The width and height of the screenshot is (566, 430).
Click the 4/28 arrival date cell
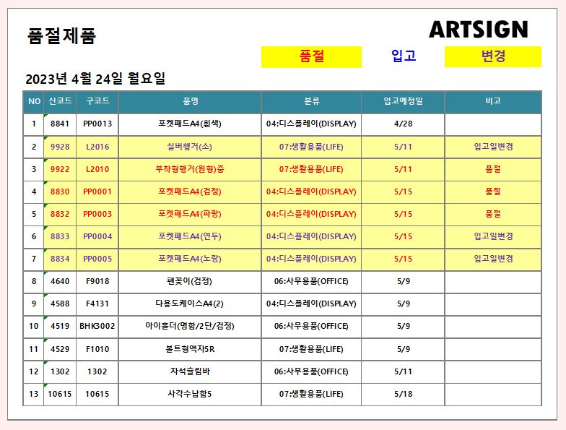pyautogui.click(x=403, y=124)
